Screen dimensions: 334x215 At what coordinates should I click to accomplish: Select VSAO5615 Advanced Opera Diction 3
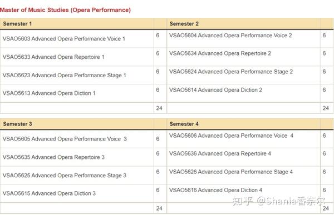coord(49,193)
